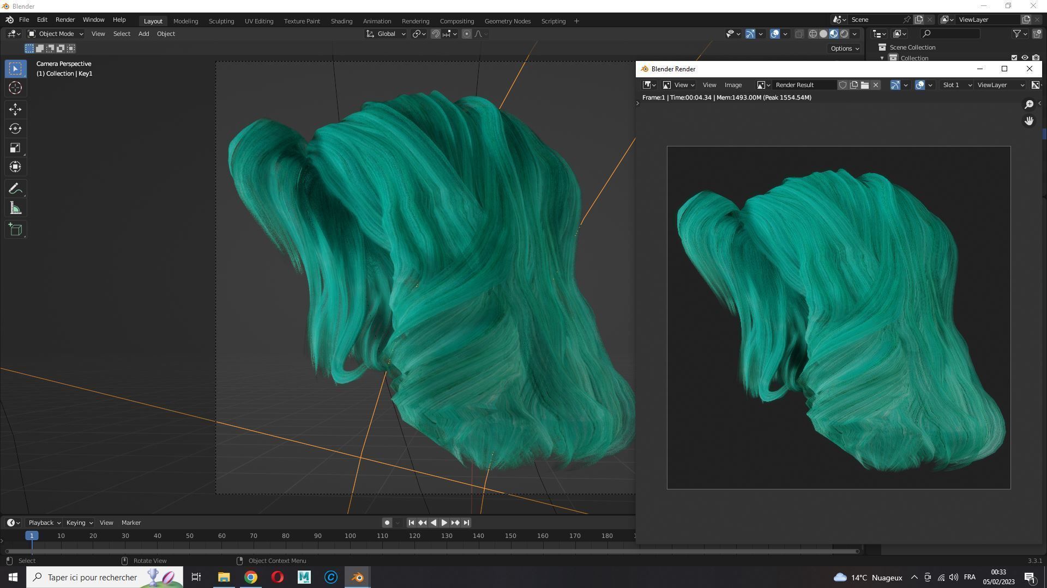Open the timeline Keying dropdown
The image size is (1047, 588).
tap(79, 523)
